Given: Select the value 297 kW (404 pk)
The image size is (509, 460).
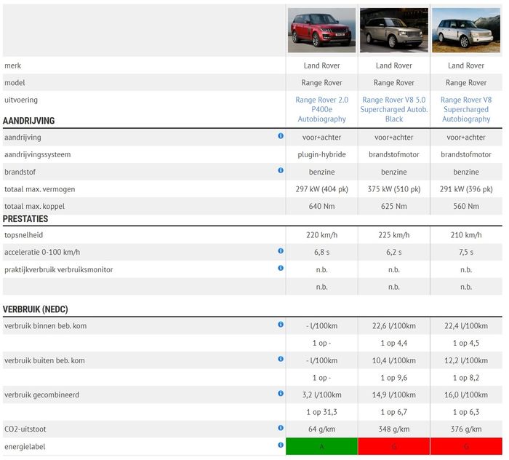Looking at the screenshot, I should (x=321, y=189).
